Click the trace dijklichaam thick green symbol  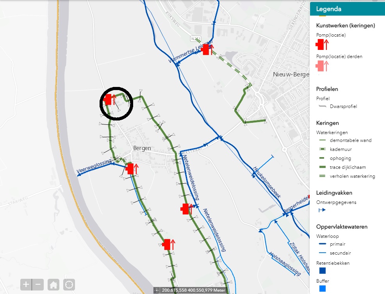(x=322, y=167)
